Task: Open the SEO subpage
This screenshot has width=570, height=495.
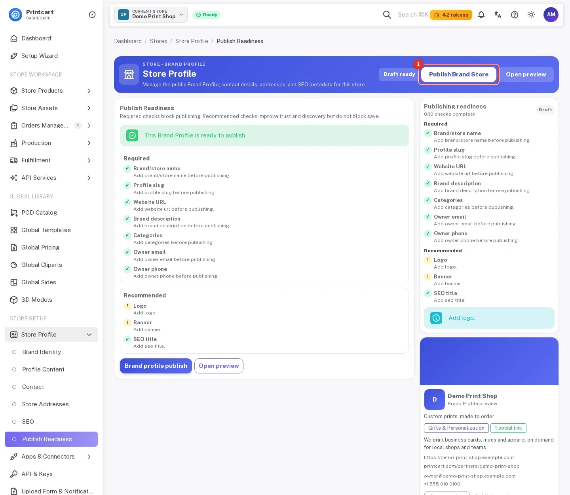Action: 51,422
